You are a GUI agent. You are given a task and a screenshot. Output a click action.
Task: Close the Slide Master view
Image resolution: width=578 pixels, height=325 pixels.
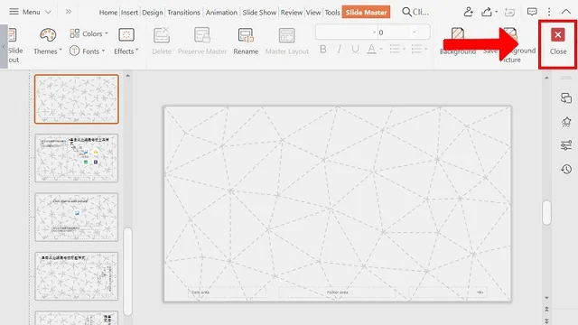(x=558, y=42)
